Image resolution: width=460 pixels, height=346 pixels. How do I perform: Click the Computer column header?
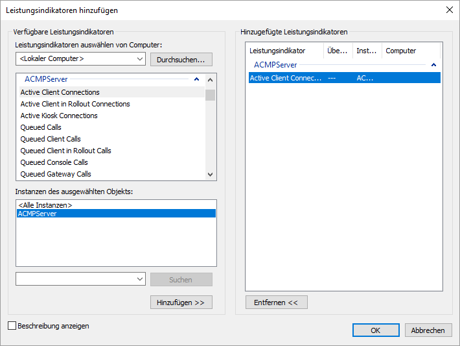[401, 51]
